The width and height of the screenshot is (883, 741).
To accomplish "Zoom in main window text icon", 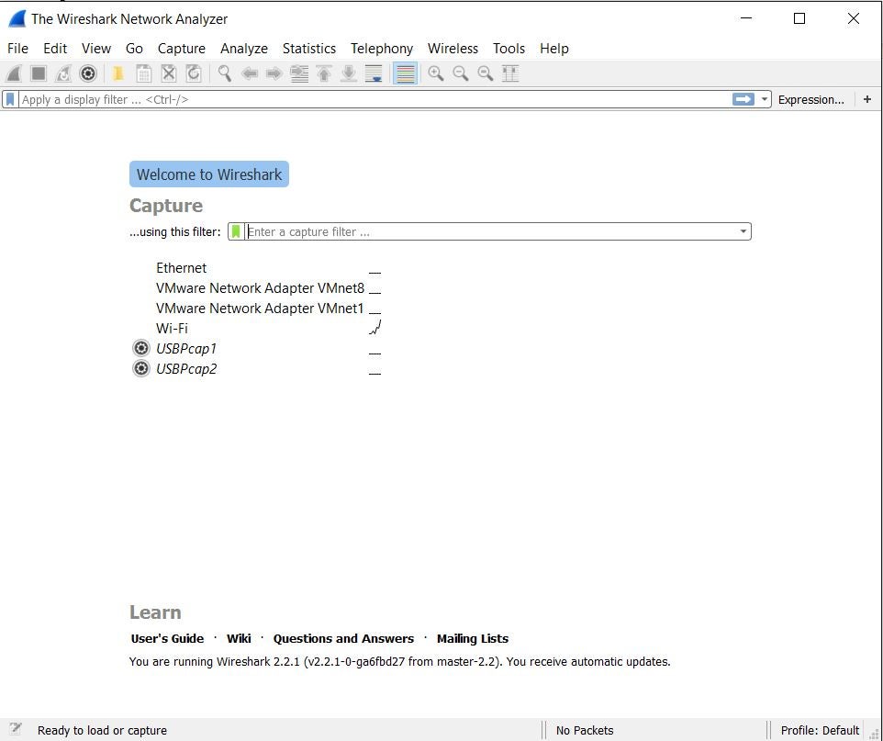I will click(435, 73).
